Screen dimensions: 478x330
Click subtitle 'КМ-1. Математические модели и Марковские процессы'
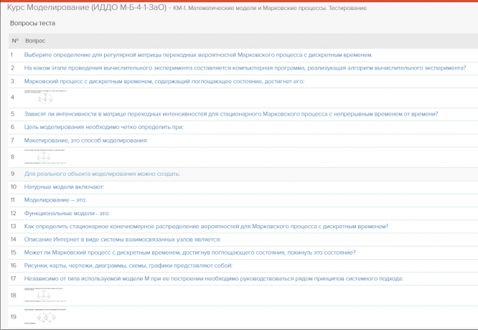pos(250,8)
